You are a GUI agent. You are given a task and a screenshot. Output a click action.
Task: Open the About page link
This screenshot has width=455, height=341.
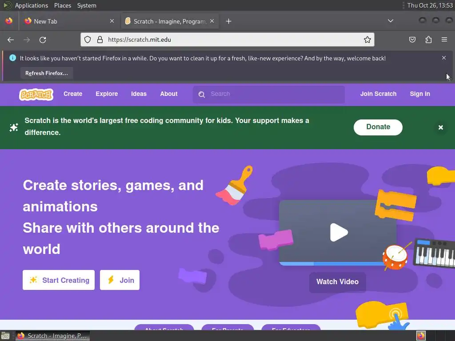(x=169, y=94)
